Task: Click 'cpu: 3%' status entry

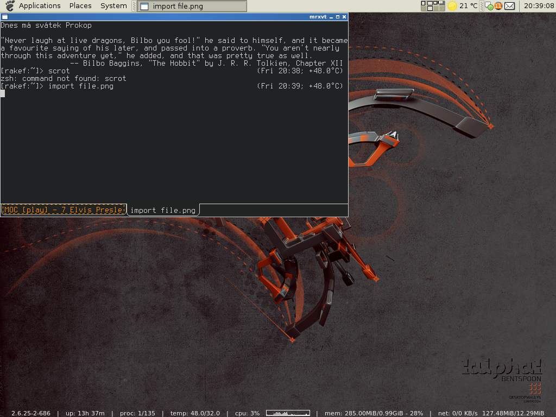Action: click(x=248, y=413)
